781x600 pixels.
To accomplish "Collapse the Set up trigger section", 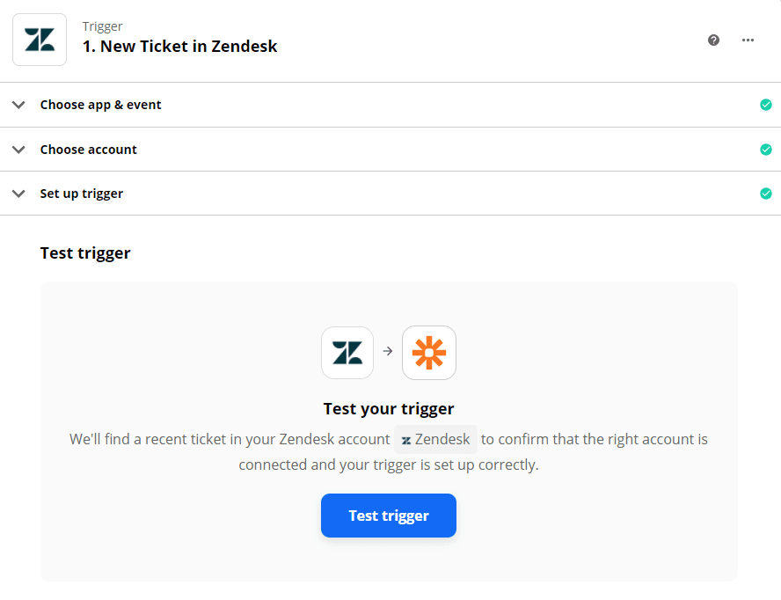I will [18, 193].
